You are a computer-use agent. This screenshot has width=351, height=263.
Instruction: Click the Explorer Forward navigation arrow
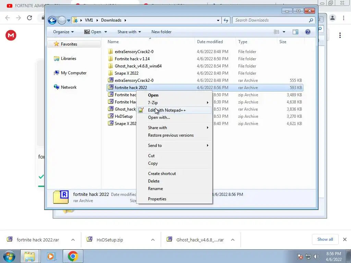pos(62,20)
